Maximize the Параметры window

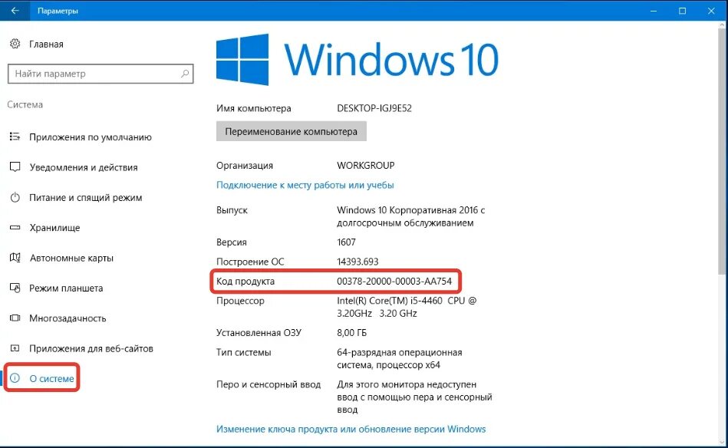[x=682, y=10]
